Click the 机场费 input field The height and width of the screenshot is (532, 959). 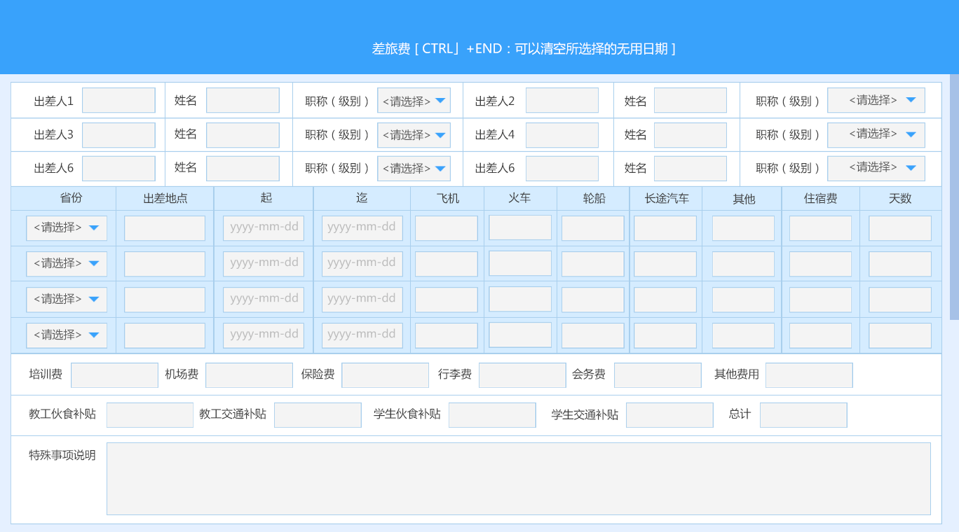click(x=249, y=375)
